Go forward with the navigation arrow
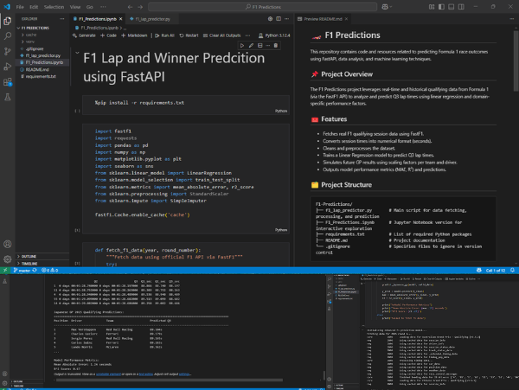The image size is (519, 390). 140,7
